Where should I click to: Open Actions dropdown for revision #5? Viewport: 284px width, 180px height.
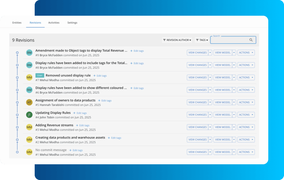[246, 102]
